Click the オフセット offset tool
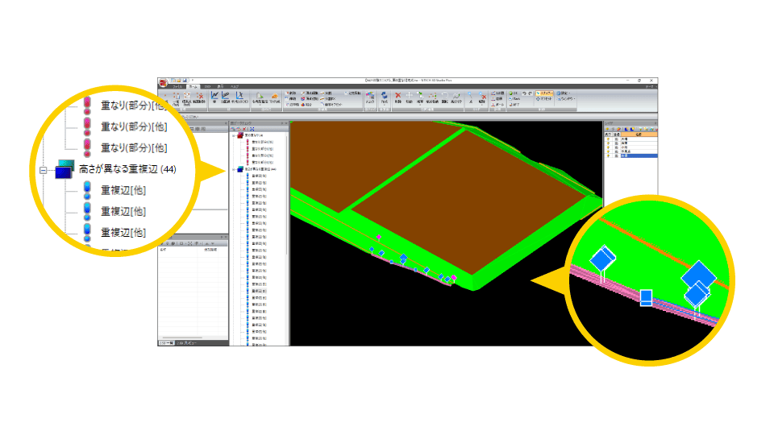The width and height of the screenshot is (774, 435). pos(544,98)
